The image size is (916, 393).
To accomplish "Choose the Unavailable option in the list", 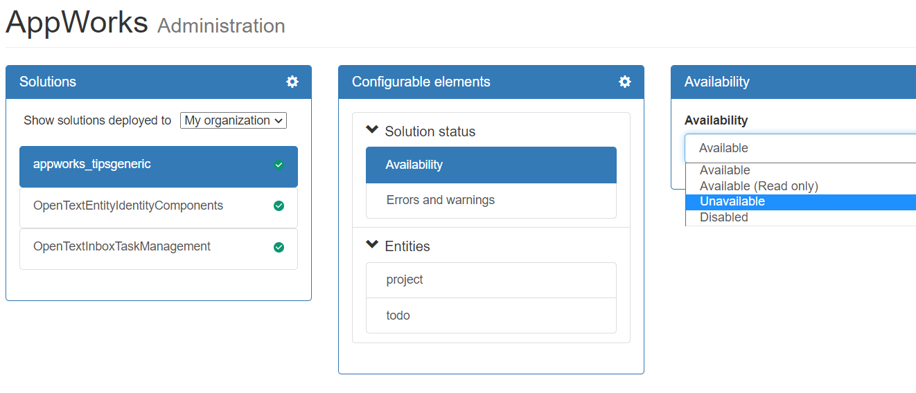I will coord(732,201).
